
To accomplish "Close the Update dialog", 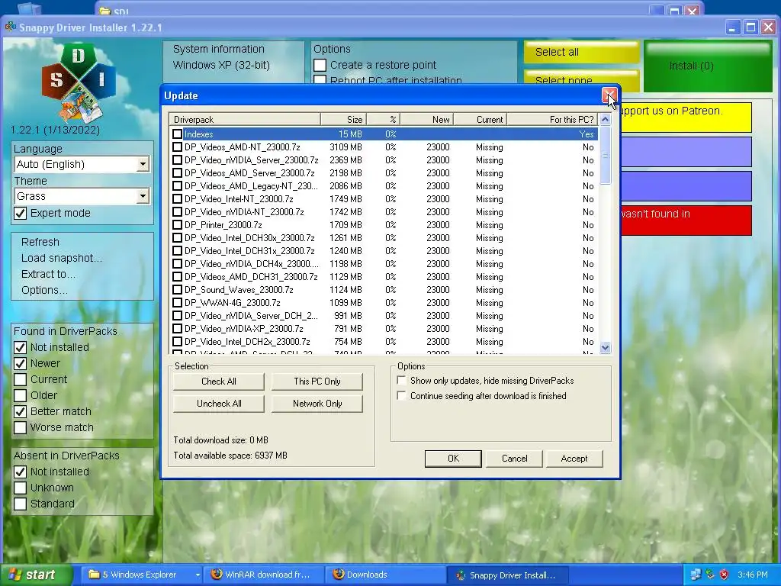I will 609,95.
